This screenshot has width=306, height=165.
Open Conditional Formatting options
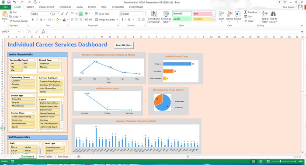pyautogui.click(x=154, y=17)
